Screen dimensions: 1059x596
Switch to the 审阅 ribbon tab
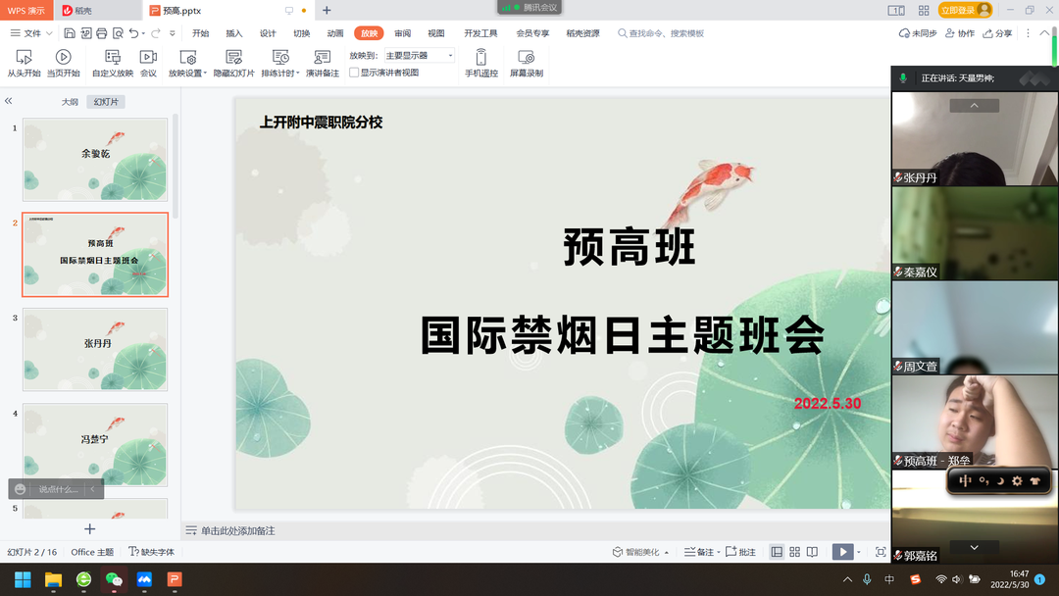[x=402, y=32]
